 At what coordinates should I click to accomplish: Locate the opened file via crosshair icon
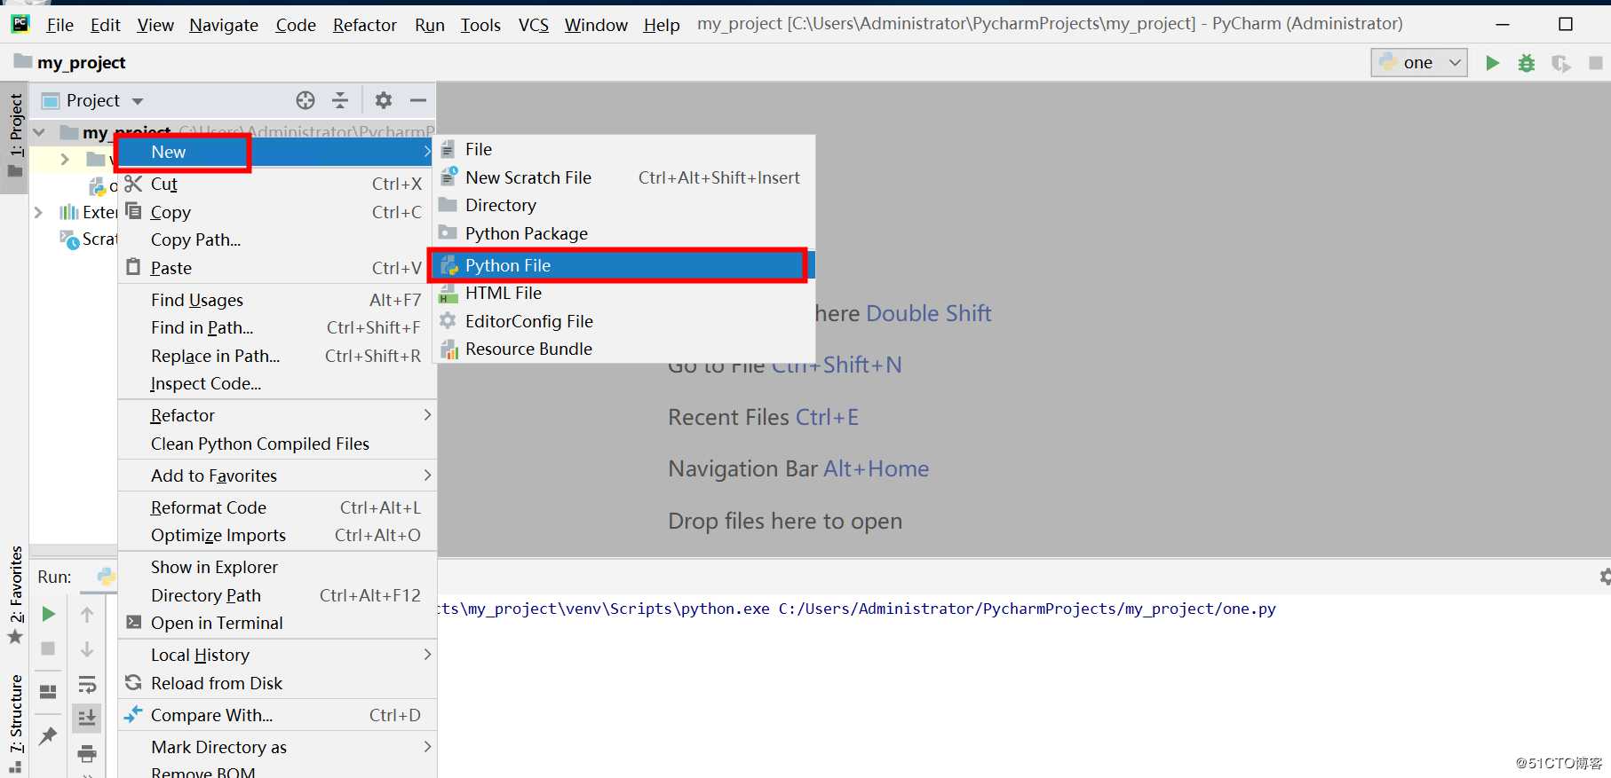pos(306,100)
